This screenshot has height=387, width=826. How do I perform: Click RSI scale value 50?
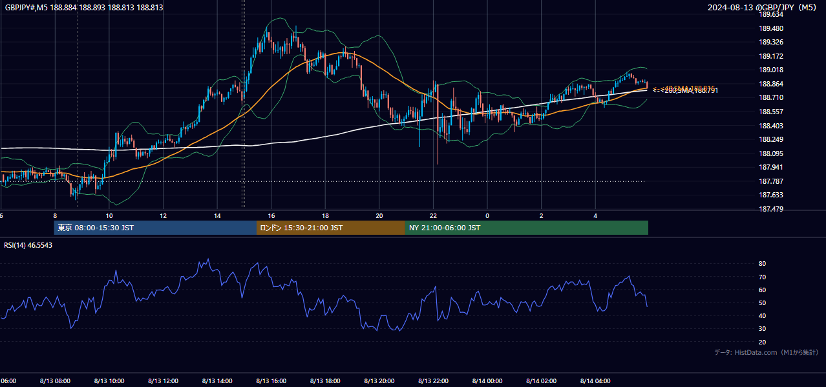click(x=762, y=303)
